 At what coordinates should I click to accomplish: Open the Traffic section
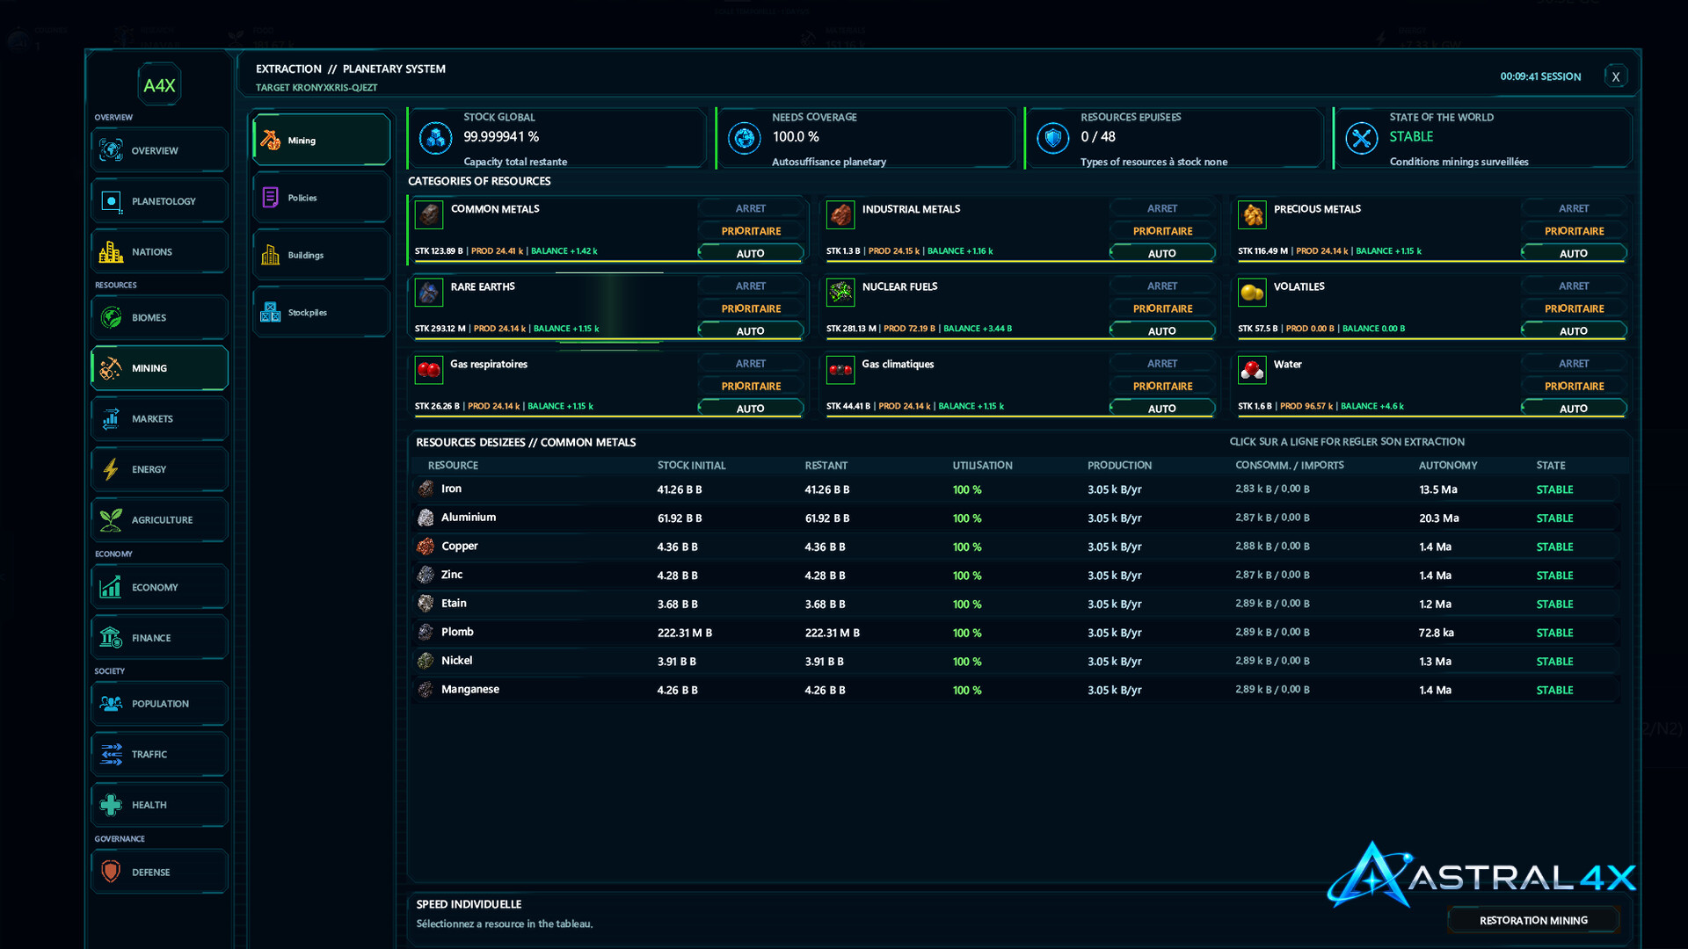point(159,754)
